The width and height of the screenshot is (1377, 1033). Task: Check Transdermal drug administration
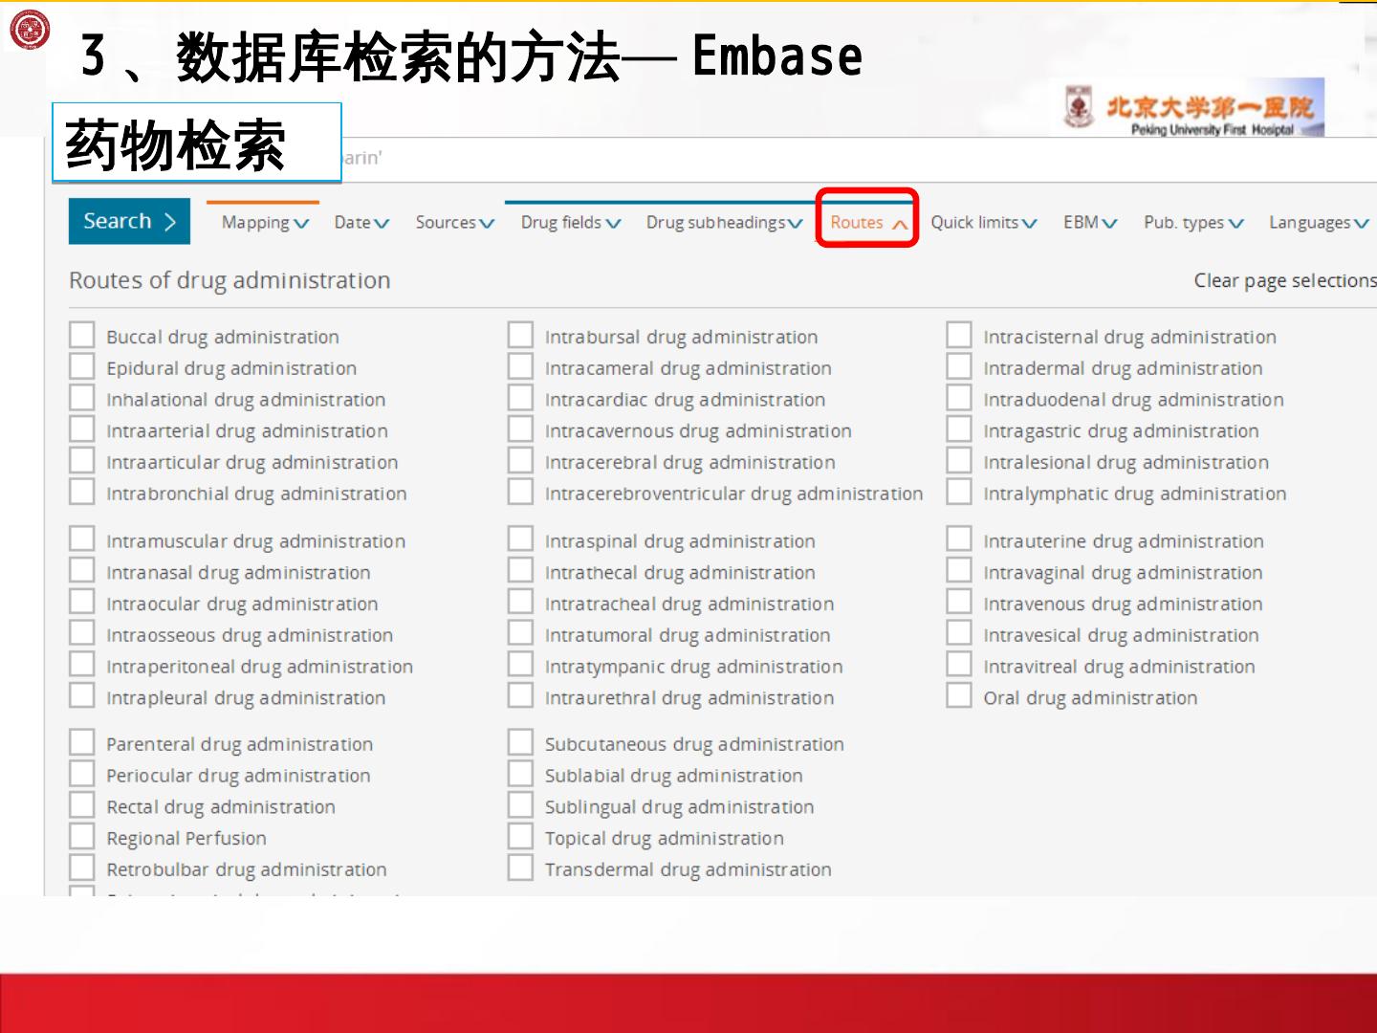click(520, 868)
